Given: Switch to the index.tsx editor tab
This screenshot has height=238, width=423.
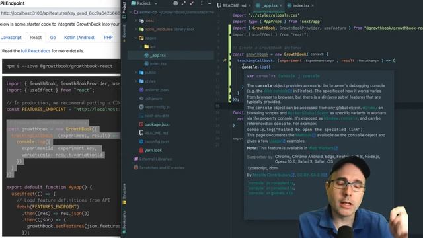Looking at the screenshot, I should click(298, 5).
